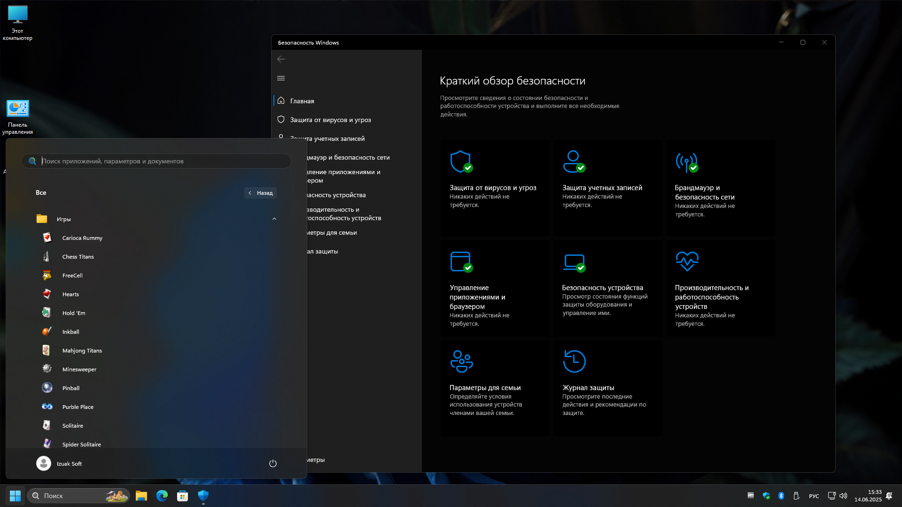Select Защита учетных записей in the sidebar
902x507 pixels.
(347, 138)
